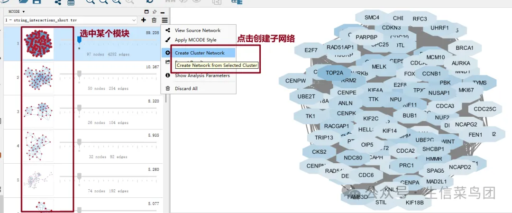Choose Apply MCODE Style from menu
Viewport: 512px width, 213px height.
[x=196, y=40]
